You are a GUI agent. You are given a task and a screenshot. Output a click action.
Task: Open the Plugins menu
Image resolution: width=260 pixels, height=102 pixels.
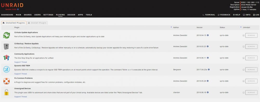(x=60, y=15)
